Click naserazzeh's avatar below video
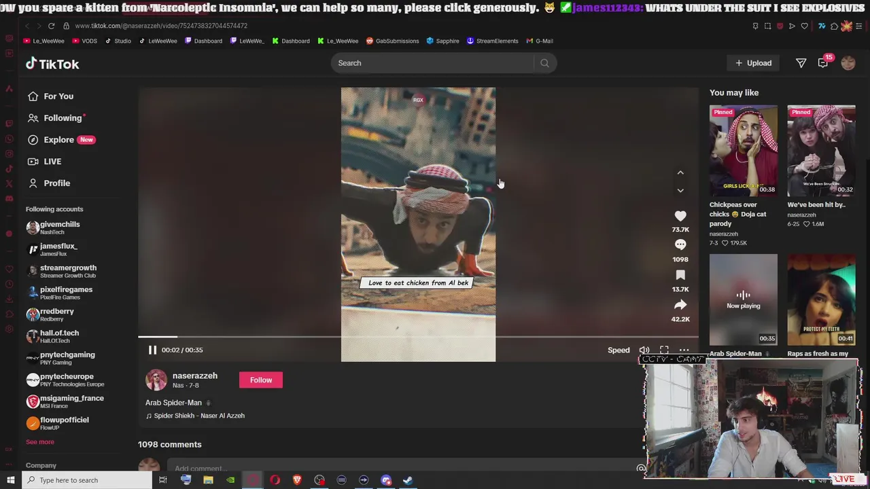This screenshot has width=870, height=489. coord(156,380)
